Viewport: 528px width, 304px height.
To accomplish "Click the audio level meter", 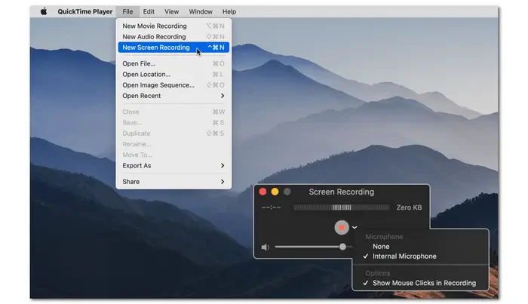I will point(342,207).
